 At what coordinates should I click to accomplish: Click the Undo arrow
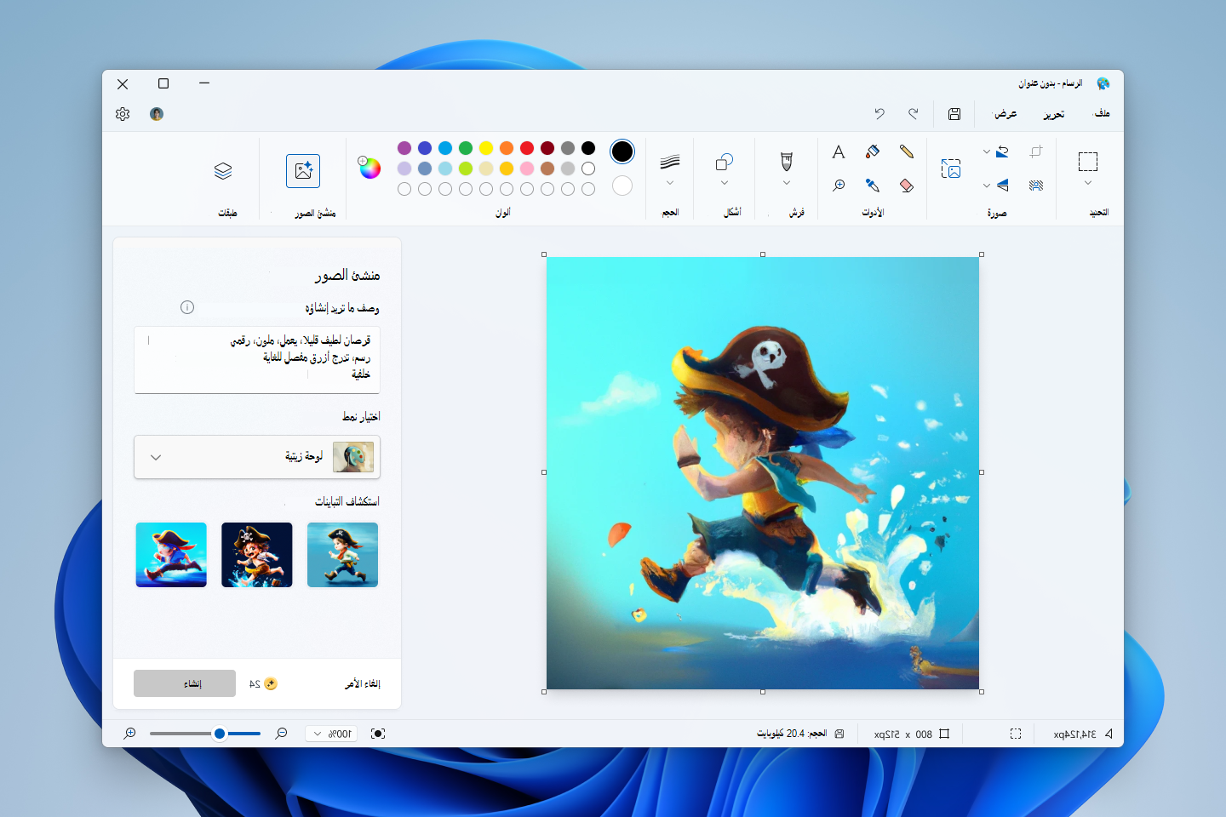coord(879,113)
